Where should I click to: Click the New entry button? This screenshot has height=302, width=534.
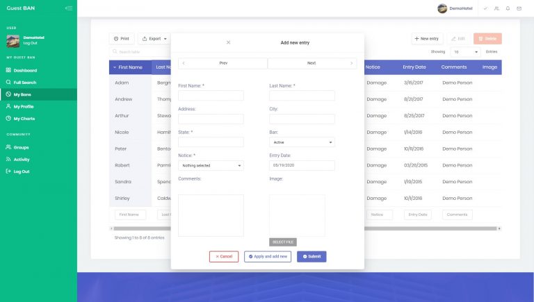(427, 39)
